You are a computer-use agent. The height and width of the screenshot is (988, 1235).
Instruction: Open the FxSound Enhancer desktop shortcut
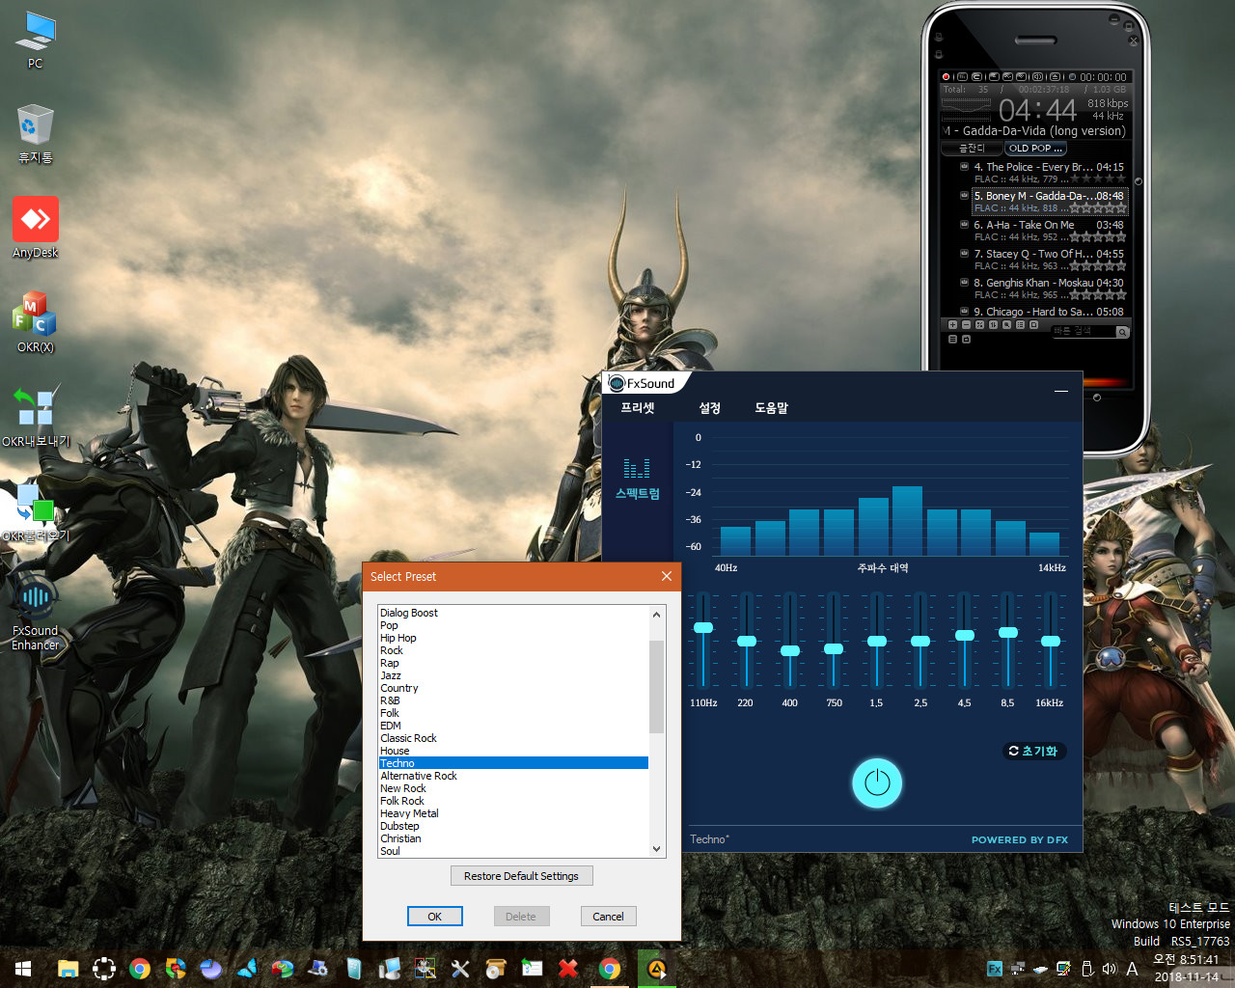36,615
